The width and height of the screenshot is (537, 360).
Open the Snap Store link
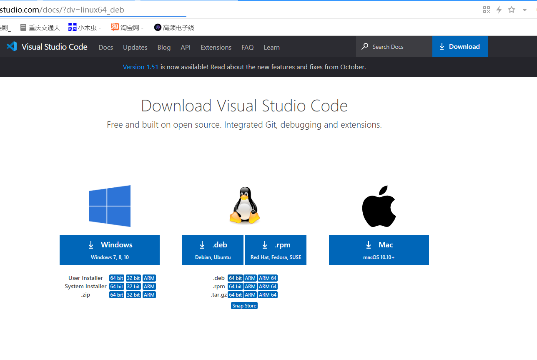pos(244,306)
